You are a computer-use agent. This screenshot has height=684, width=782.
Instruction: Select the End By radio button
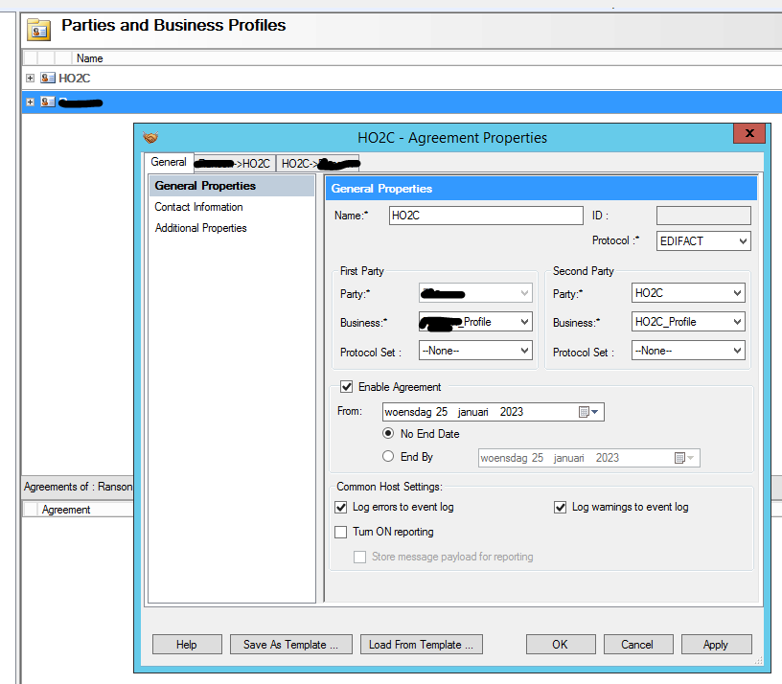click(387, 457)
